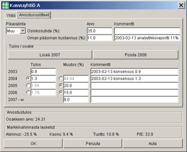Click the 2003 konsensus 0.9 comment field

click(135, 72)
